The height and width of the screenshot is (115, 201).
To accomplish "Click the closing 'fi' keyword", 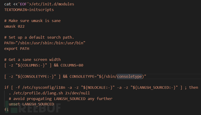I will click(6, 110).
